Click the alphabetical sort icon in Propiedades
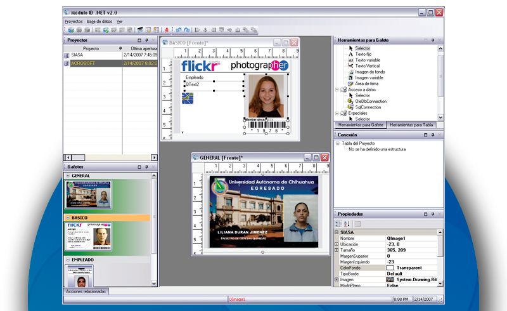Screen dimensions: 507x311 point(347,223)
